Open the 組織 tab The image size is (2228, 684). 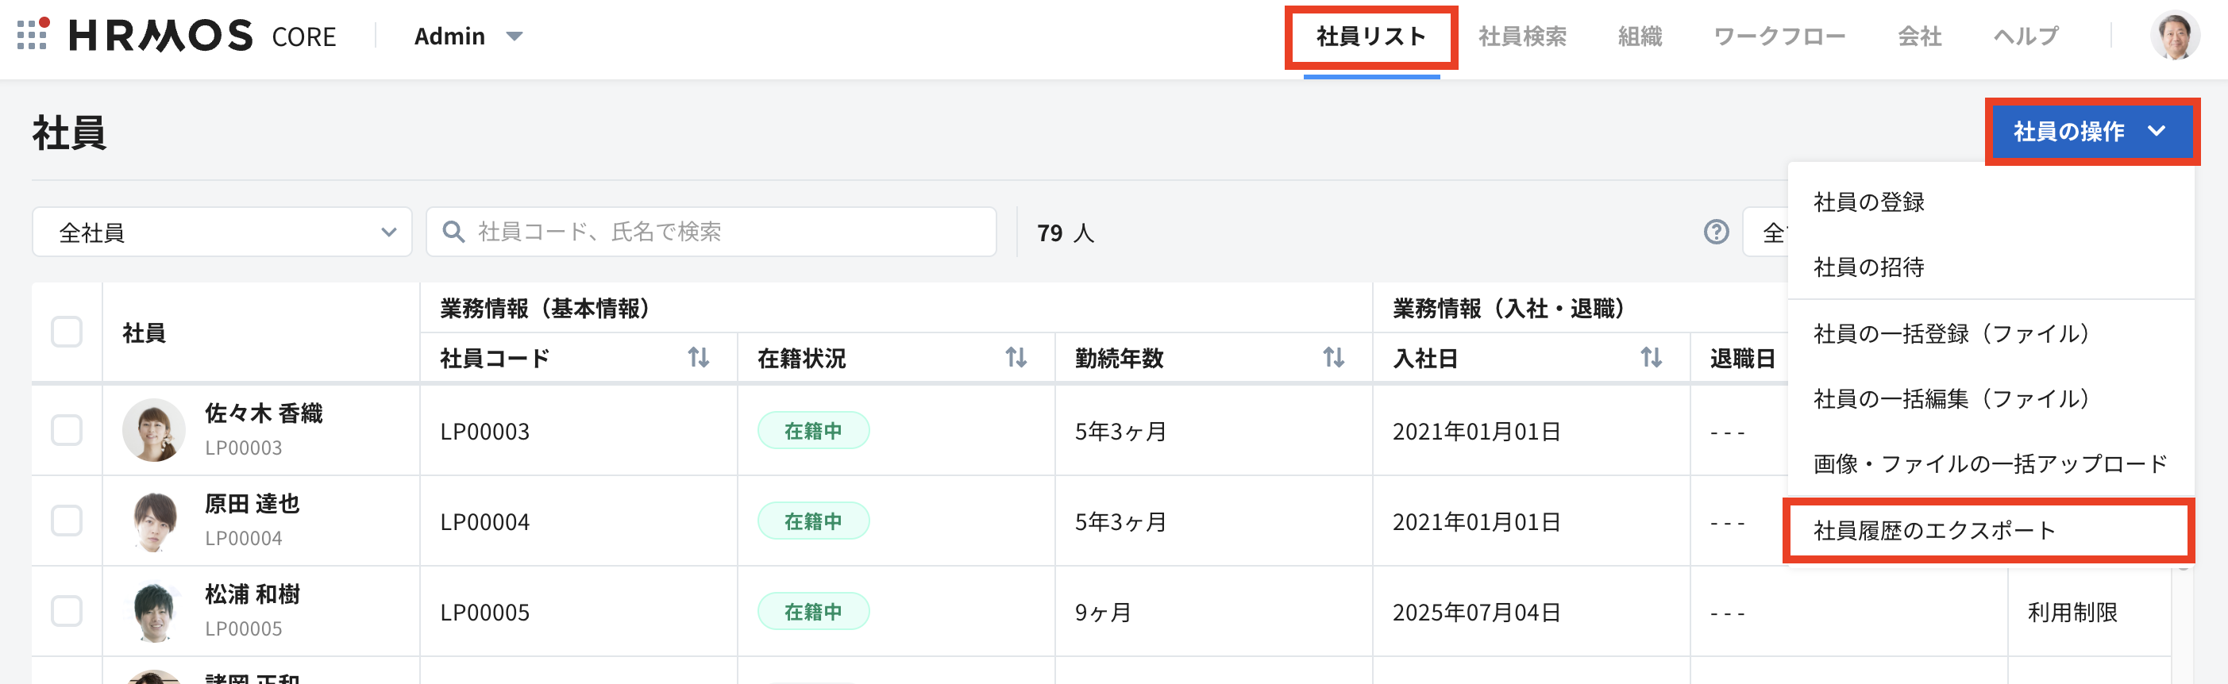pyautogui.click(x=1640, y=37)
